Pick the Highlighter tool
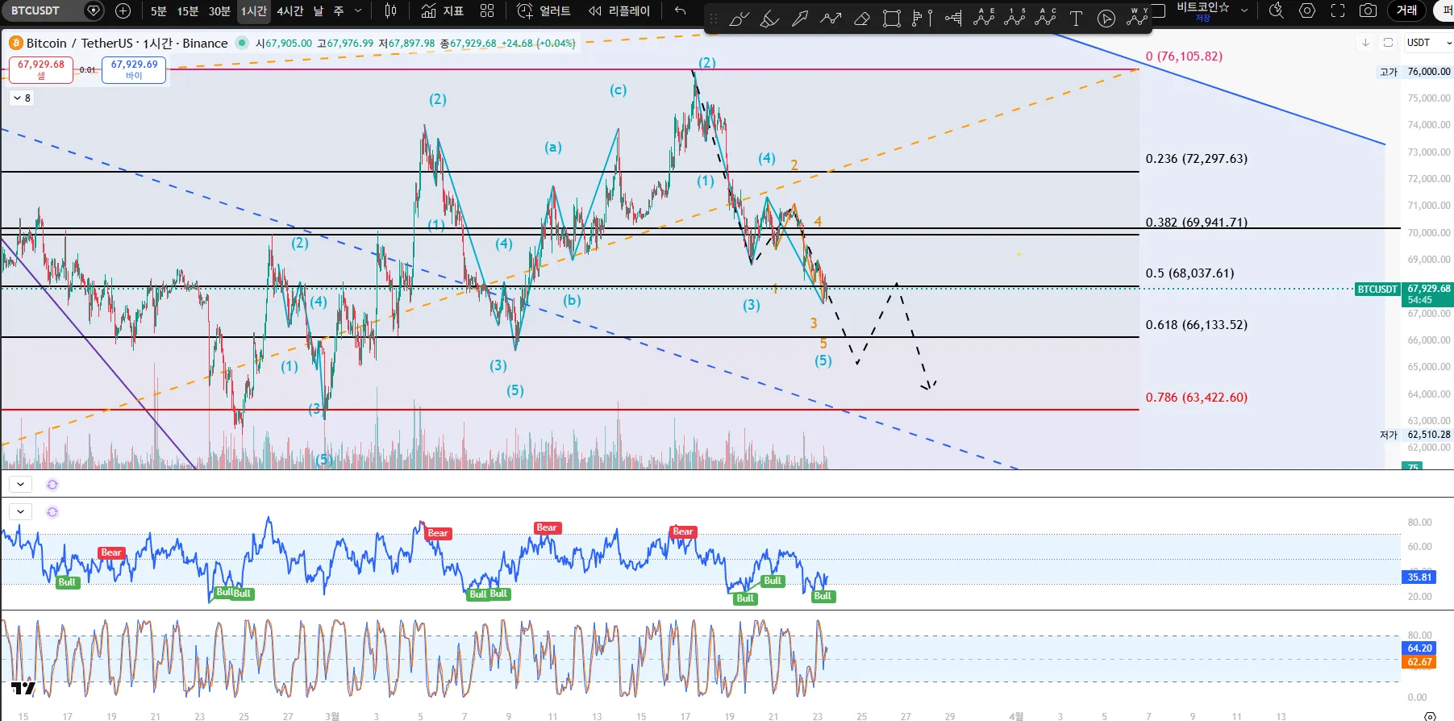The width and height of the screenshot is (1454, 721). [x=769, y=19]
